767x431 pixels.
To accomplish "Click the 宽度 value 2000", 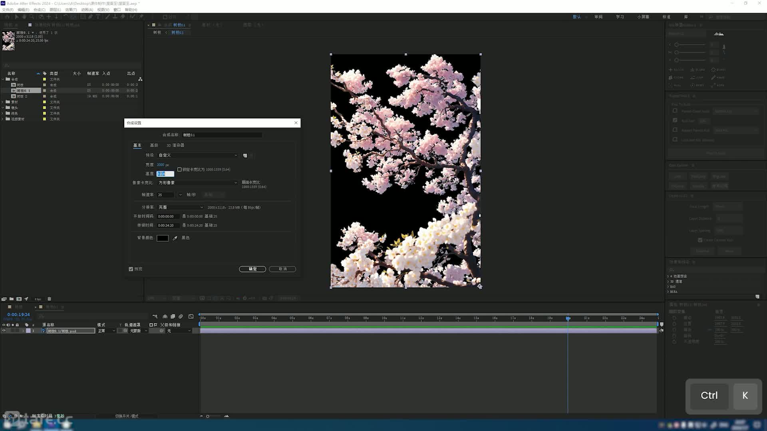I will [x=161, y=165].
